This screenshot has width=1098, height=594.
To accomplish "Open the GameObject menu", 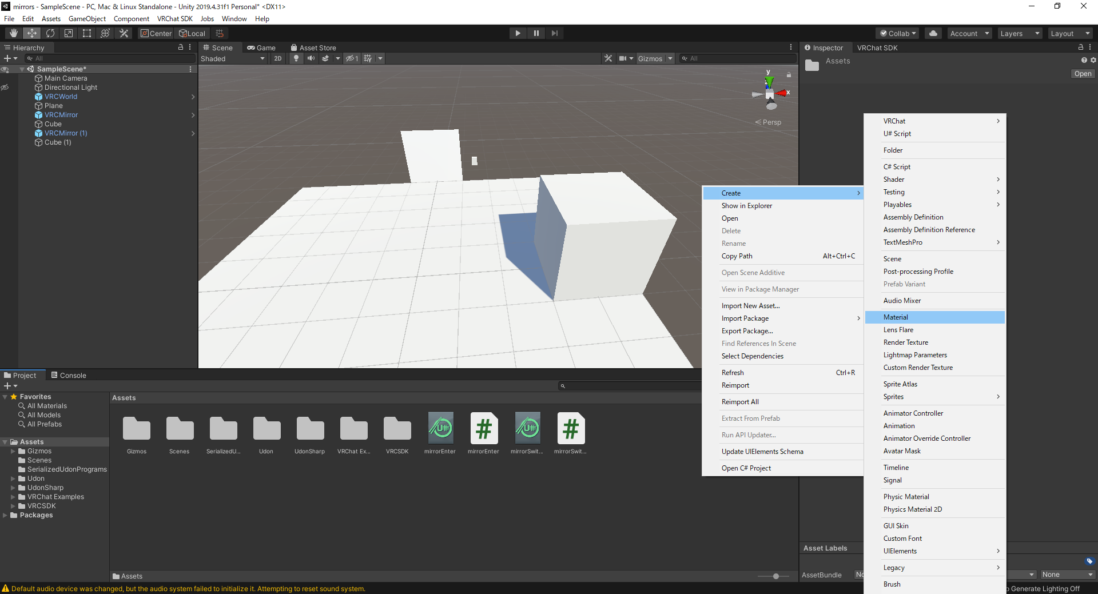I will tap(87, 19).
